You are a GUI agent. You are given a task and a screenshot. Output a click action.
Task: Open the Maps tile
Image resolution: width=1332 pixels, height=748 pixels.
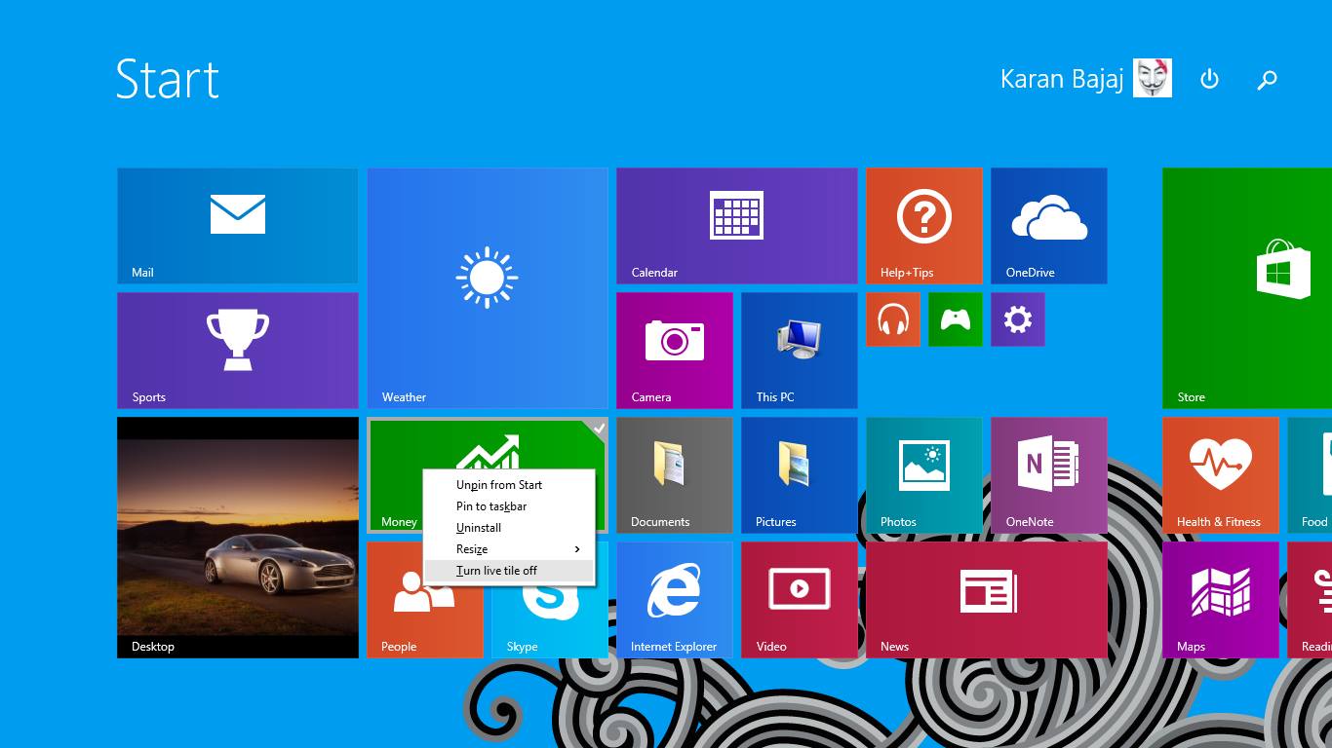(x=1221, y=600)
